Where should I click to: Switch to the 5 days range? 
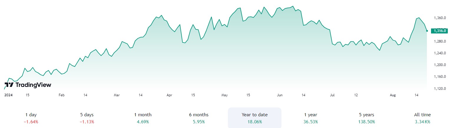[x=87, y=118]
